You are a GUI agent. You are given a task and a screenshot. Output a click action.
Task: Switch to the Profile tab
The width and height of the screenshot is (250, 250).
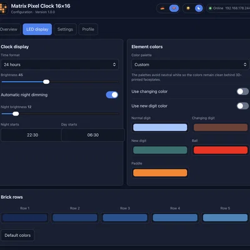pos(88,29)
